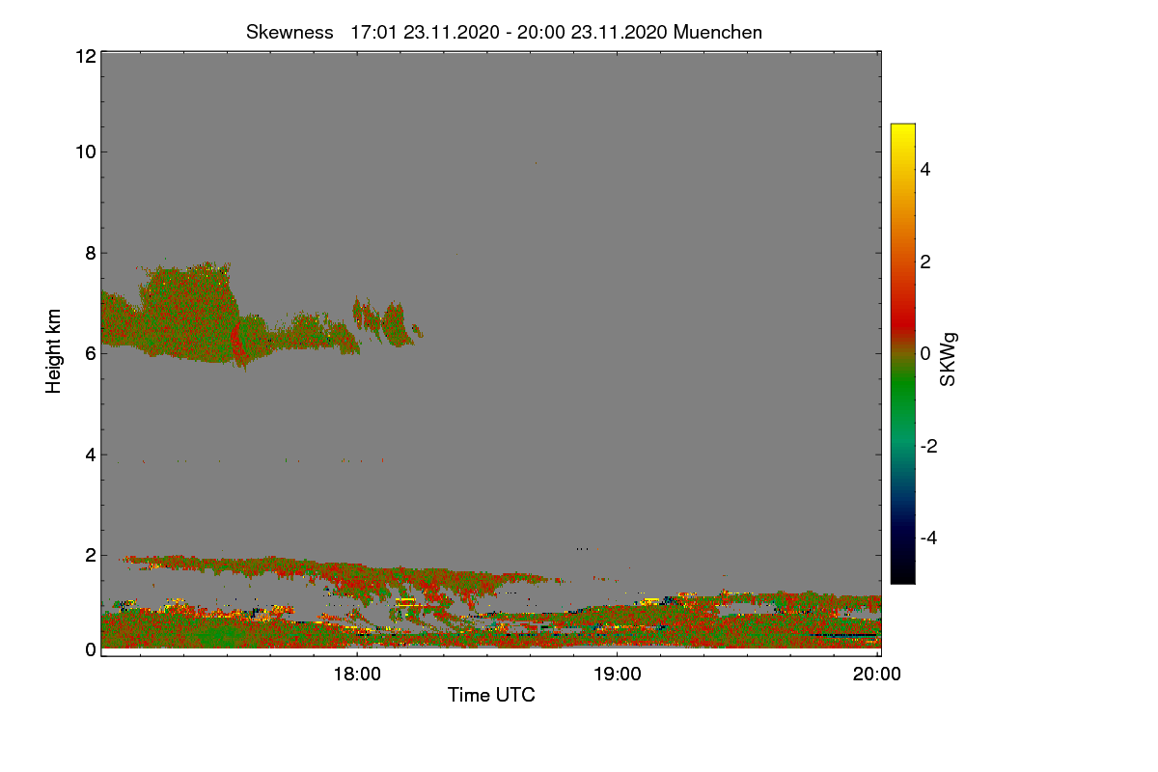Click the 8 height tick label
1158x772 pixels.
click(90, 253)
